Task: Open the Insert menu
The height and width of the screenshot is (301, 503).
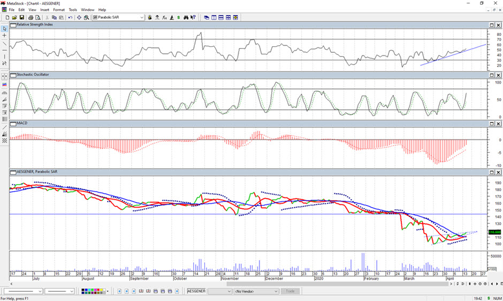Action: (x=45, y=10)
